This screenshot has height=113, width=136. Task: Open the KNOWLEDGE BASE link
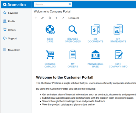(x=95, y=65)
